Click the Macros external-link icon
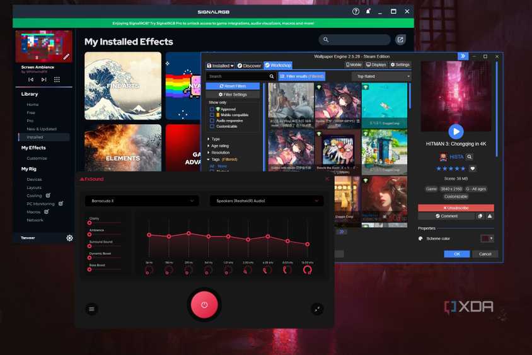Image resolution: width=532 pixels, height=355 pixels. (x=47, y=211)
